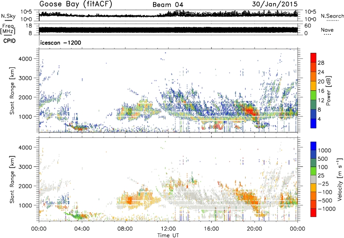This screenshot has height=238, width=344.
Task: Click the '20:00' time axis tick label
Action: [x=255, y=229]
